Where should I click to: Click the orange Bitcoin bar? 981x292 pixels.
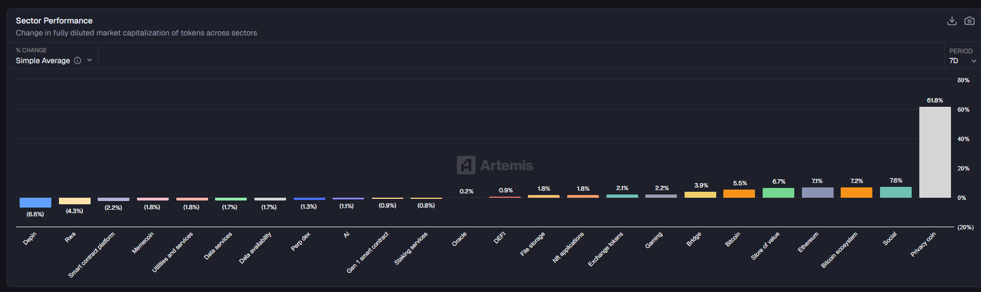click(x=739, y=193)
